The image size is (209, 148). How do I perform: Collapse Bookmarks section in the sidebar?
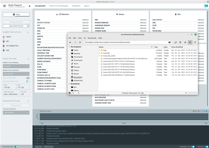(x=69, y=84)
